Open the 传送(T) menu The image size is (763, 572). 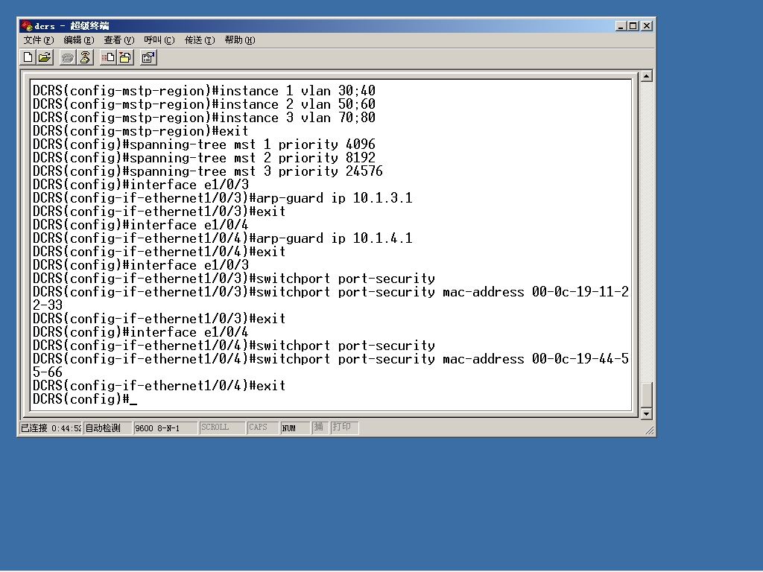(200, 40)
